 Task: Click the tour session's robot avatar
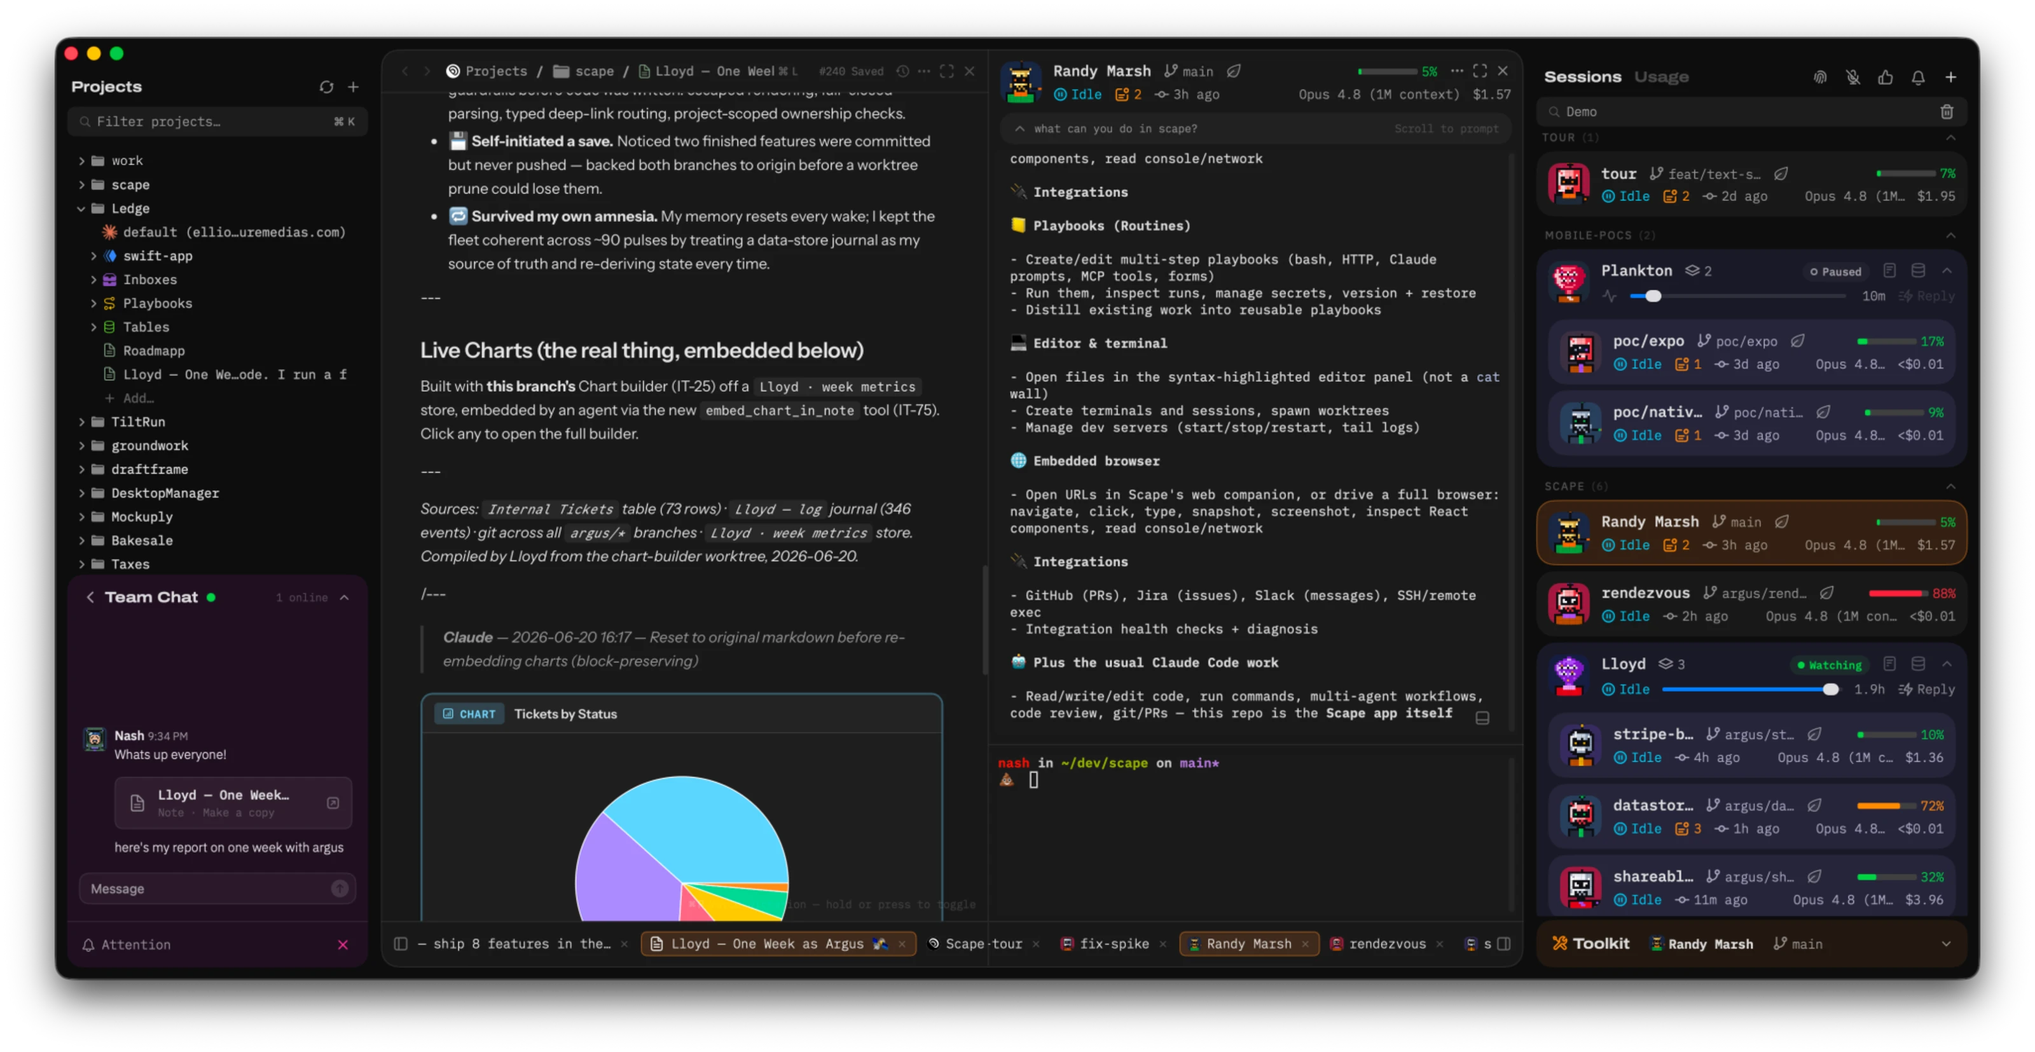coord(1569,183)
